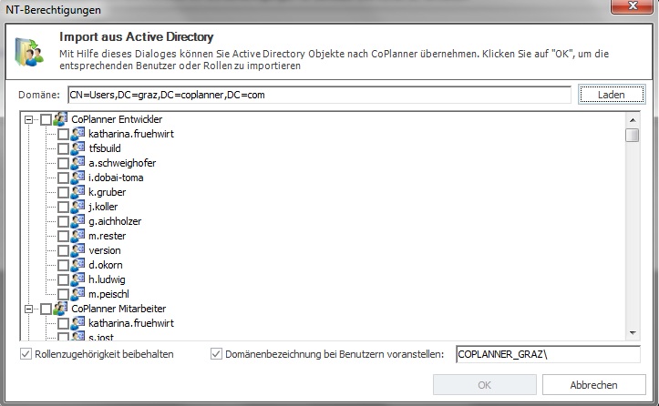Image resolution: width=659 pixels, height=406 pixels.
Task: Collapse the CoPlanner Mitarbeiter tree node
Action: [28, 309]
